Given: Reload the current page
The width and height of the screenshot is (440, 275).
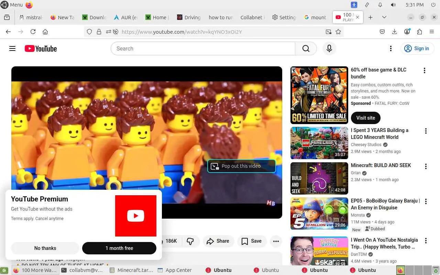Looking at the screenshot, I should 33,32.
